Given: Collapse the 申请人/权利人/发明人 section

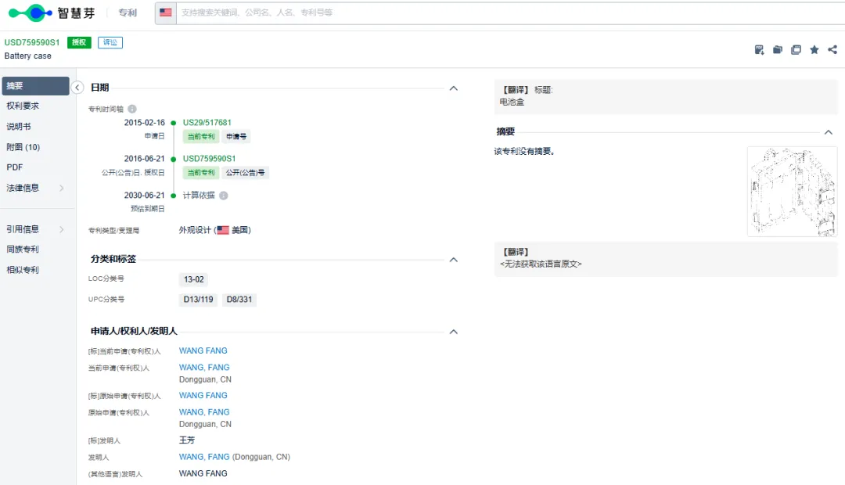Looking at the screenshot, I should coord(454,332).
